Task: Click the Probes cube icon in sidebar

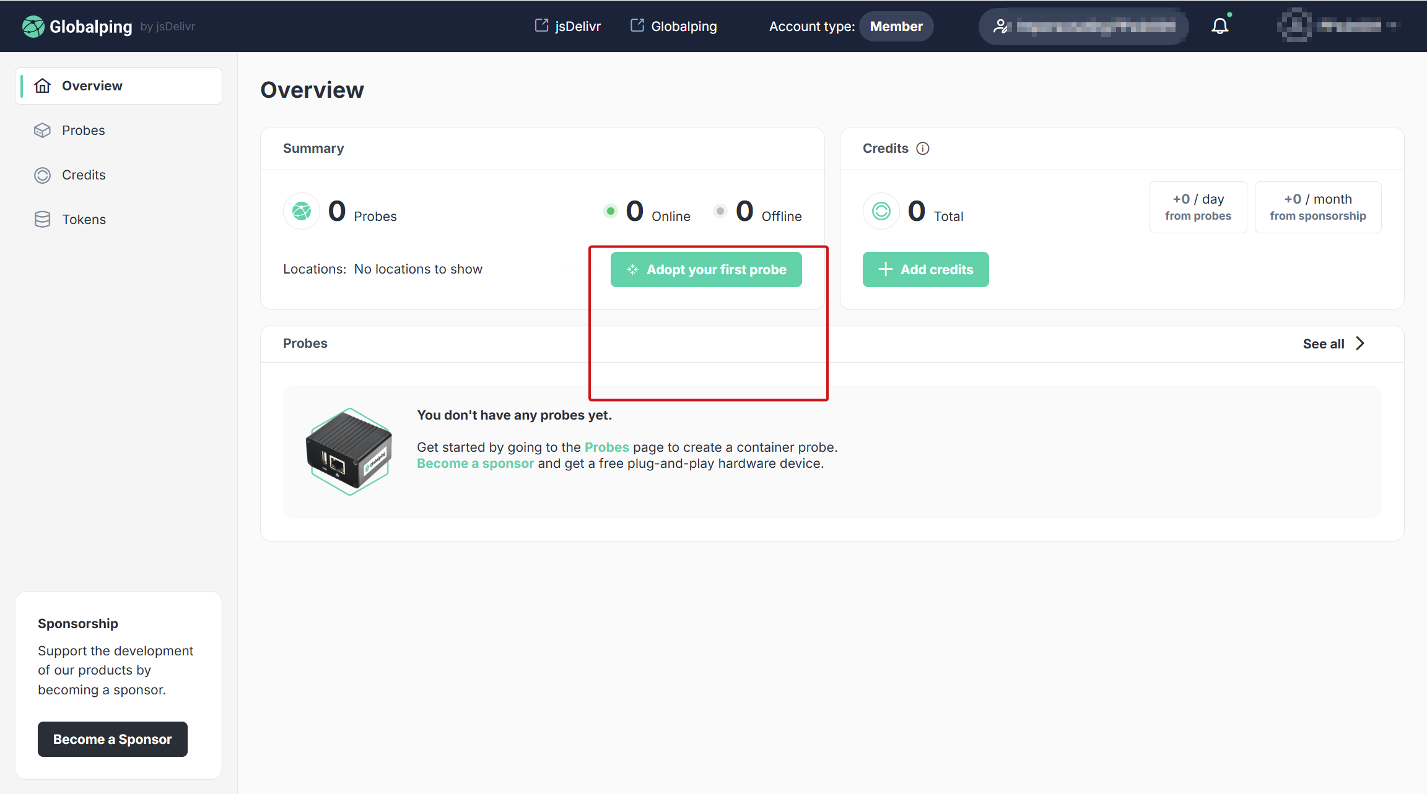Action: tap(42, 131)
